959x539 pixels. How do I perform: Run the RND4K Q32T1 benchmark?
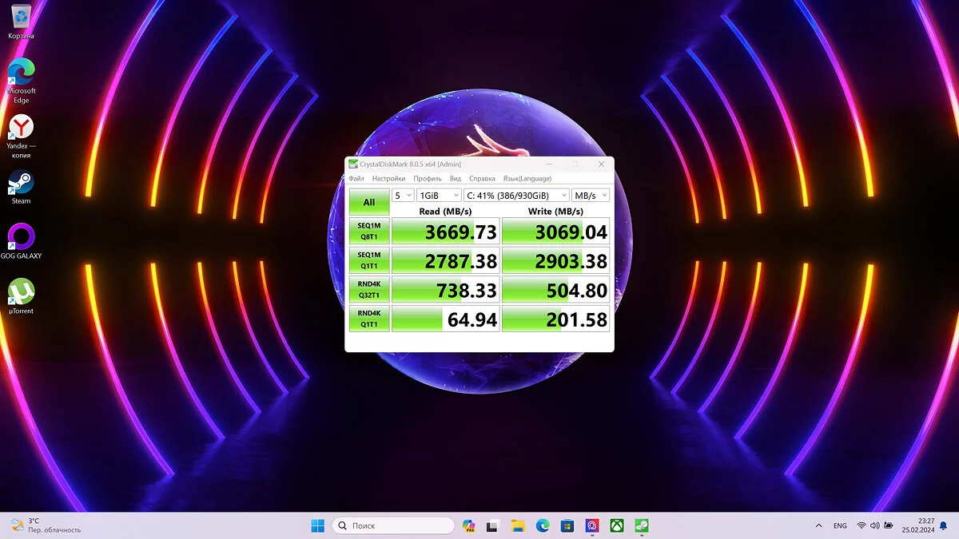point(369,290)
